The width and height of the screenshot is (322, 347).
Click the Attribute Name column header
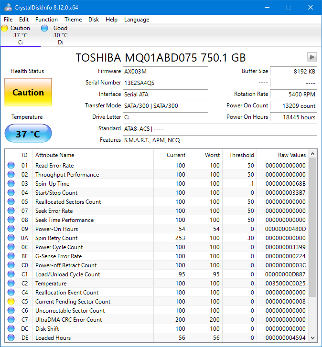(93, 155)
